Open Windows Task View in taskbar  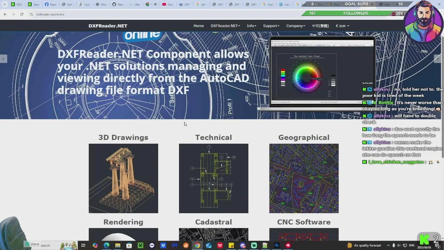click(83, 245)
